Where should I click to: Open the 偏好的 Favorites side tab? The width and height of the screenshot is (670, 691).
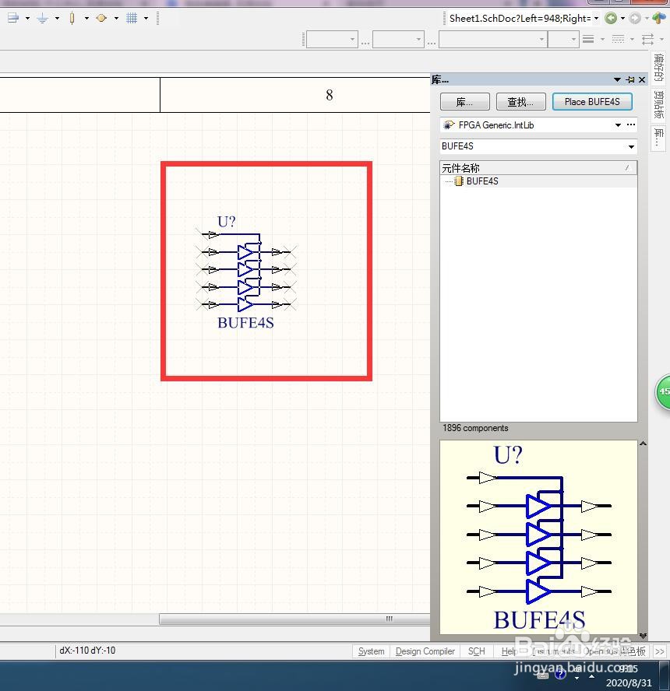point(658,67)
